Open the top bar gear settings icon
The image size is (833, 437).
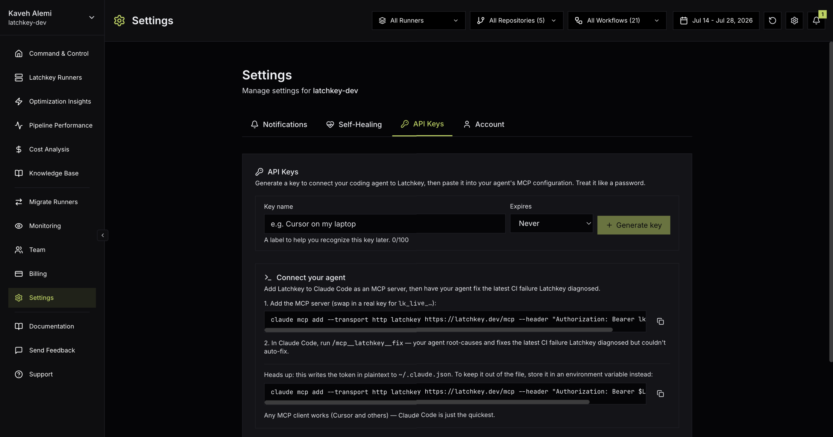[794, 20]
